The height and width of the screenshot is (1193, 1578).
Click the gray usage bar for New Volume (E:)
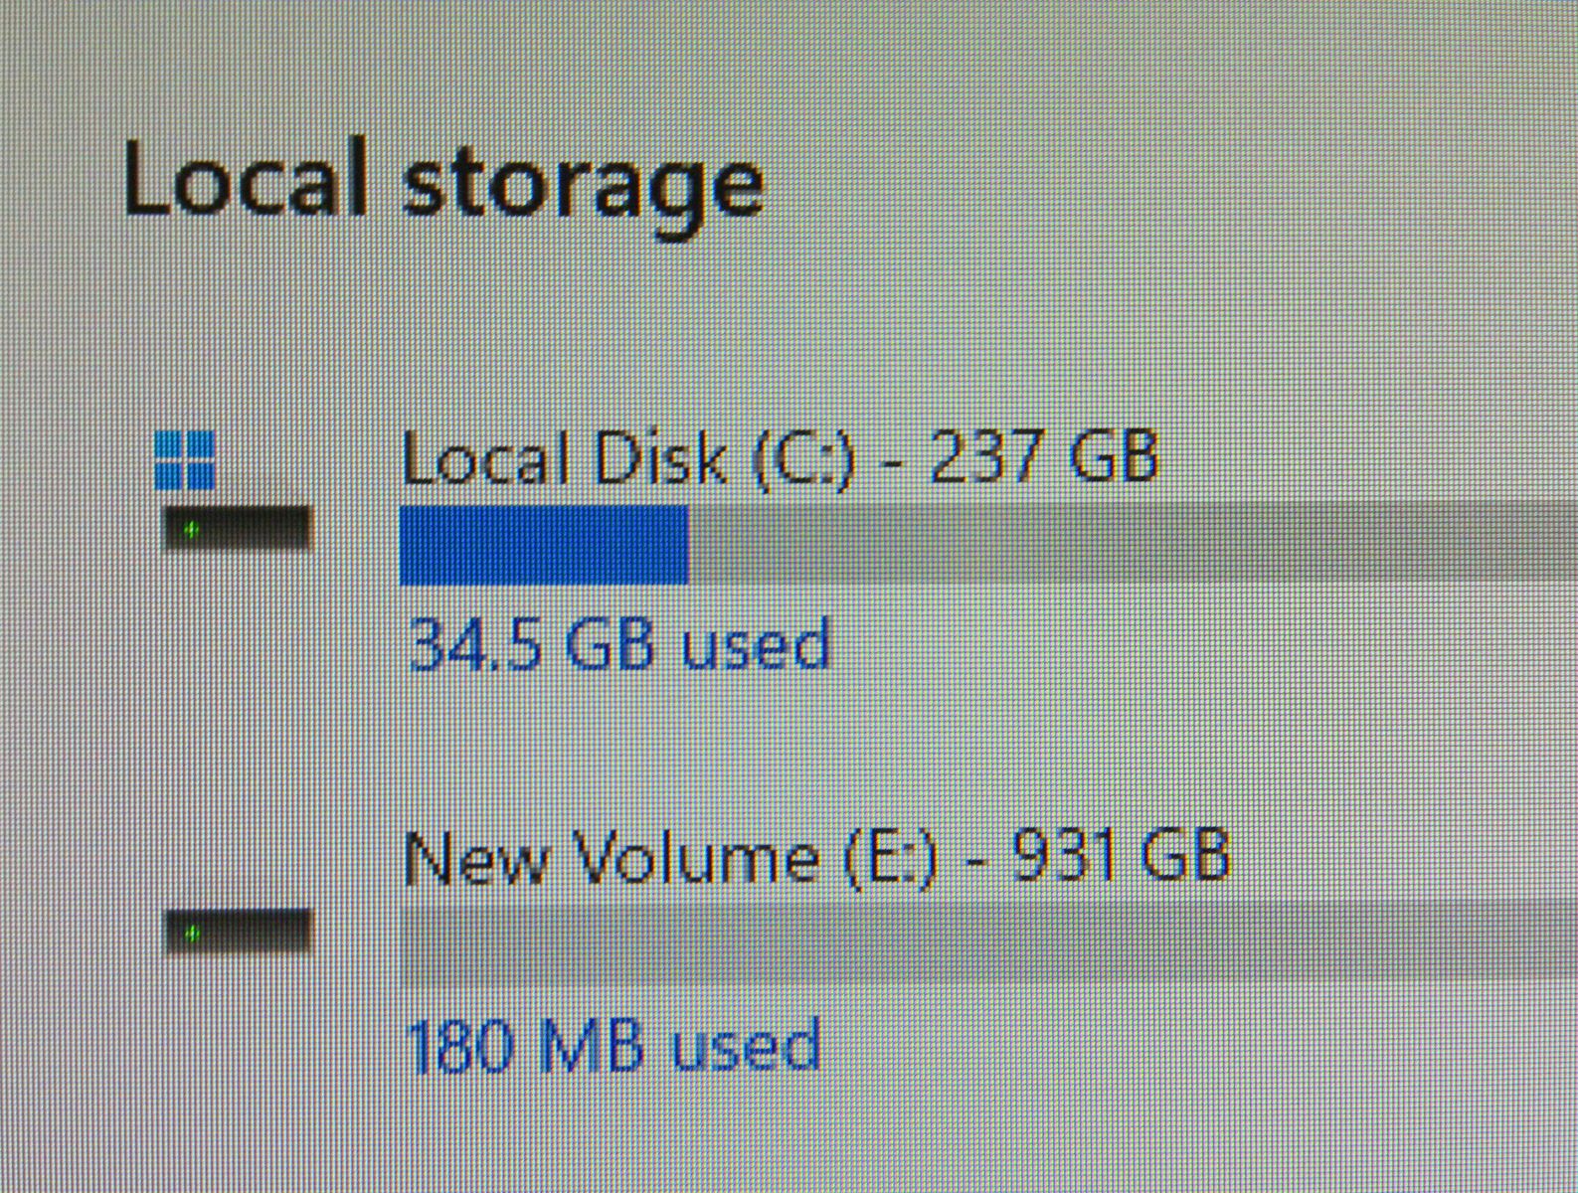984,938
